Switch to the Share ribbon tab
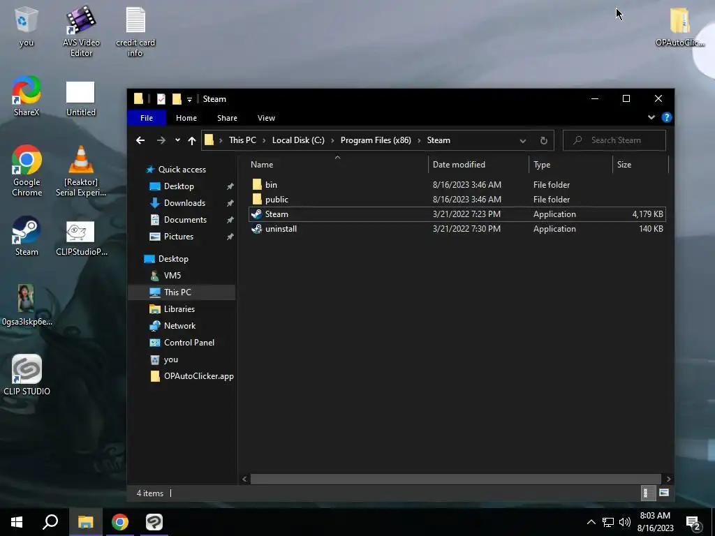Screen dimensions: 715x536 click(x=227, y=118)
